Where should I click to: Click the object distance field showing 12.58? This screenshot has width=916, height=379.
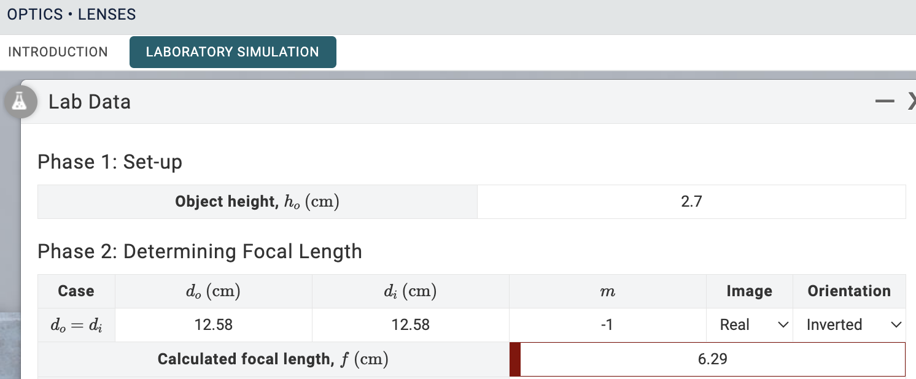point(214,325)
